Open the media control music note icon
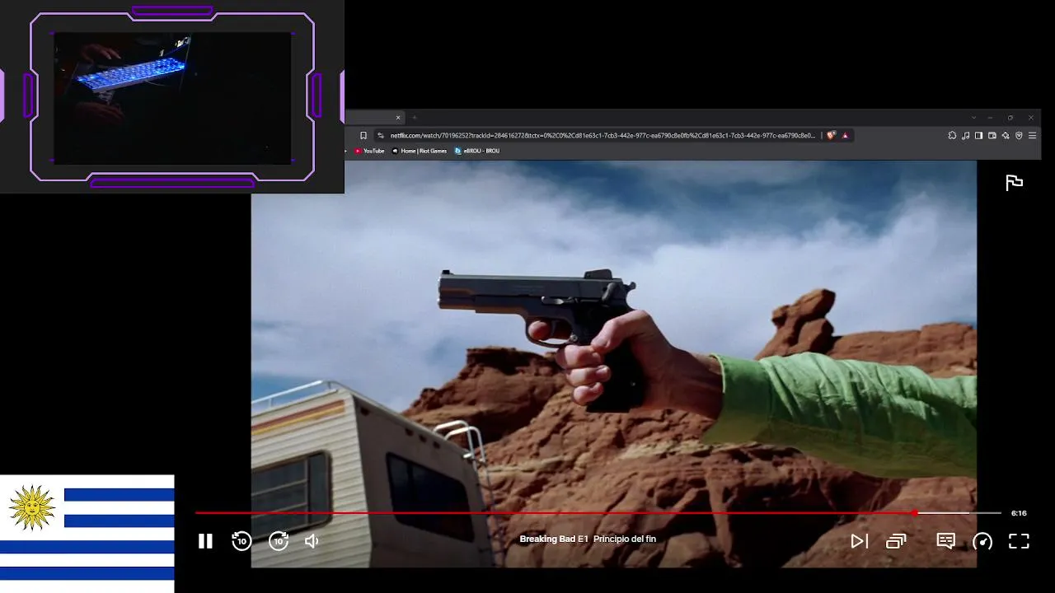This screenshot has width=1055, height=593. (965, 136)
